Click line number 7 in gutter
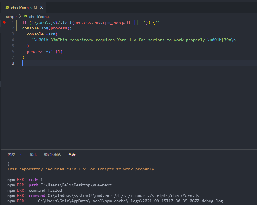Viewport: 257px width, 205px height. point(13,57)
